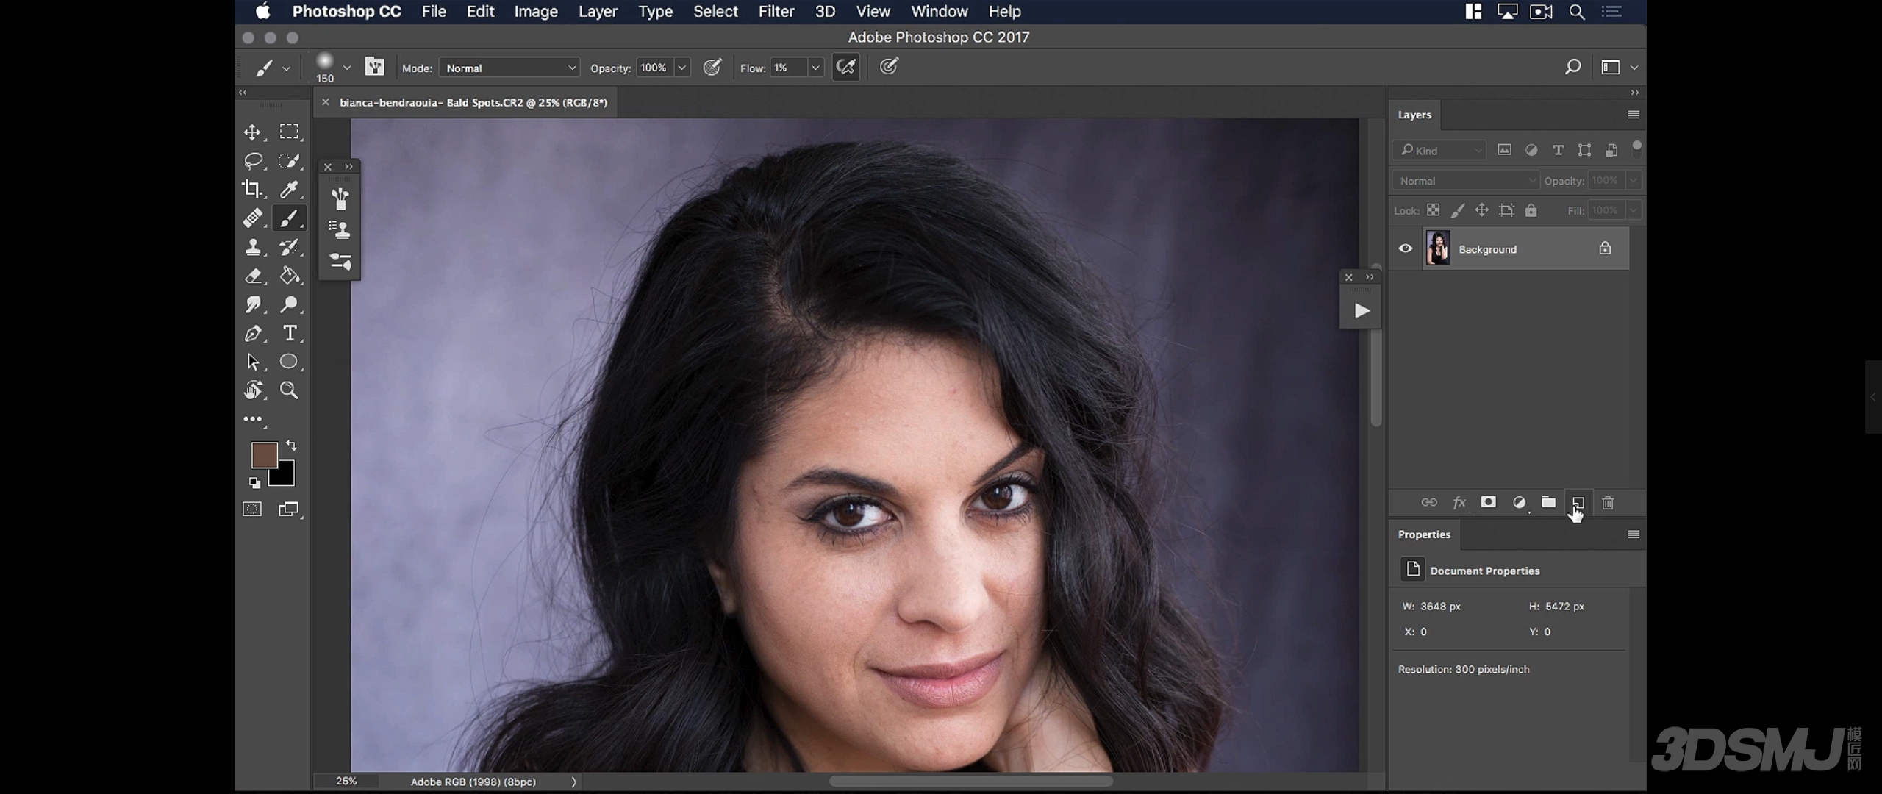Open the brush Mode dropdown
Screen dimensions: 1882x794
click(x=509, y=68)
